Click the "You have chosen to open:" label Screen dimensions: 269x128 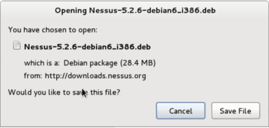[53, 30]
